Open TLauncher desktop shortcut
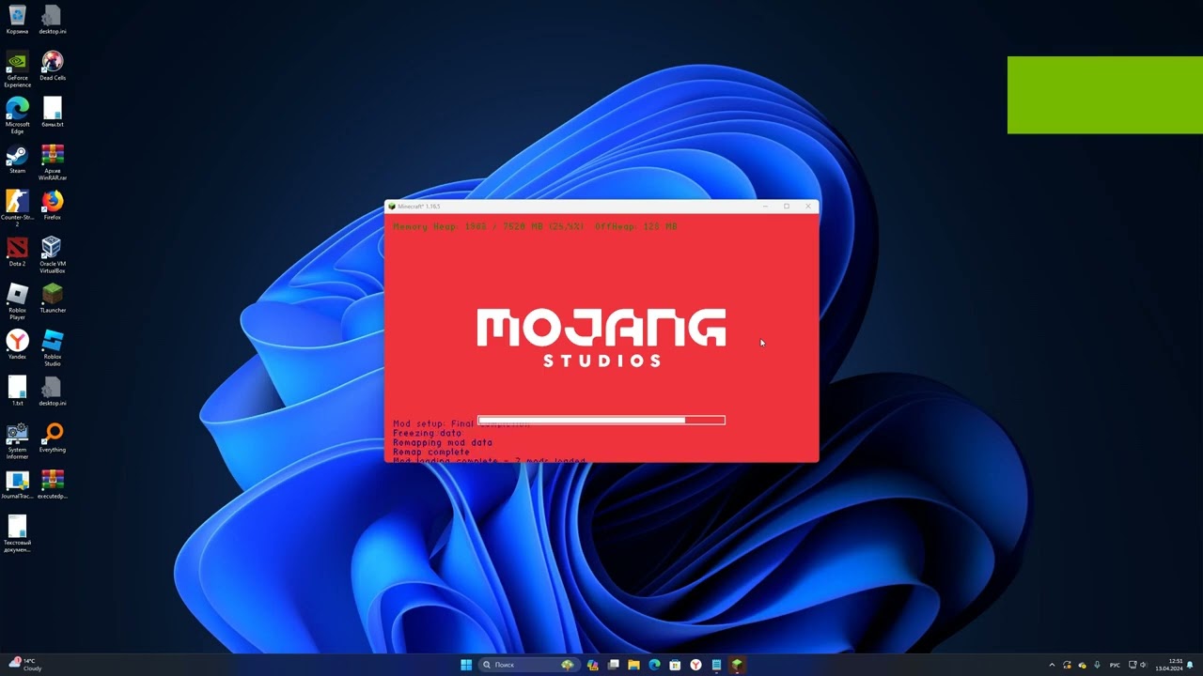This screenshot has height=676, width=1203. (53, 299)
